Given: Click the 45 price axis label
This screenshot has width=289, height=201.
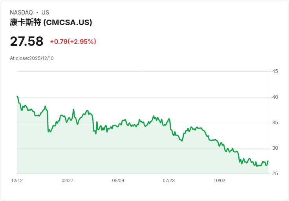Looking at the screenshot, I should [275, 71].
